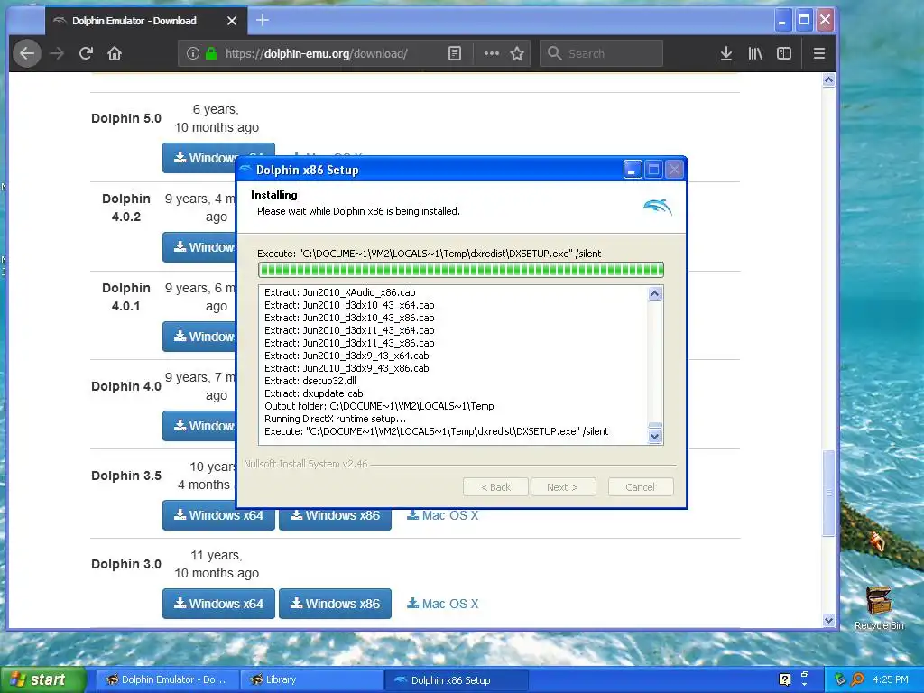Select log line 'Running DirectX runtime setup...'
Viewport: 924px width, 693px height.
335,419
